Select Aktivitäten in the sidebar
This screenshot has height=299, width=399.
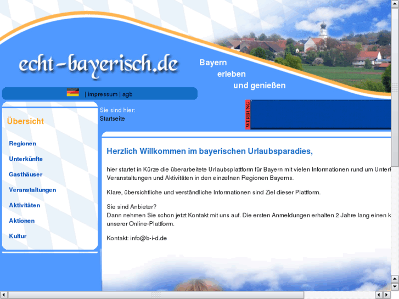(25, 205)
